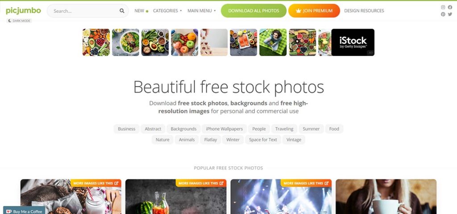Click the picjumbo logo
The width and height of the screenshot is (457, 214).
23,11
